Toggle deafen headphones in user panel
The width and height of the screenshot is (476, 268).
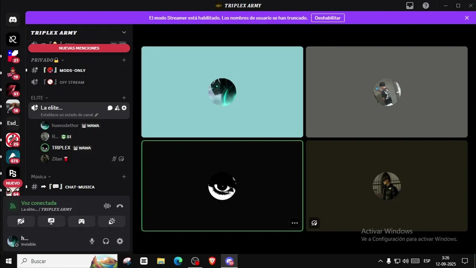pyautogui.click(x=106, y=241)
